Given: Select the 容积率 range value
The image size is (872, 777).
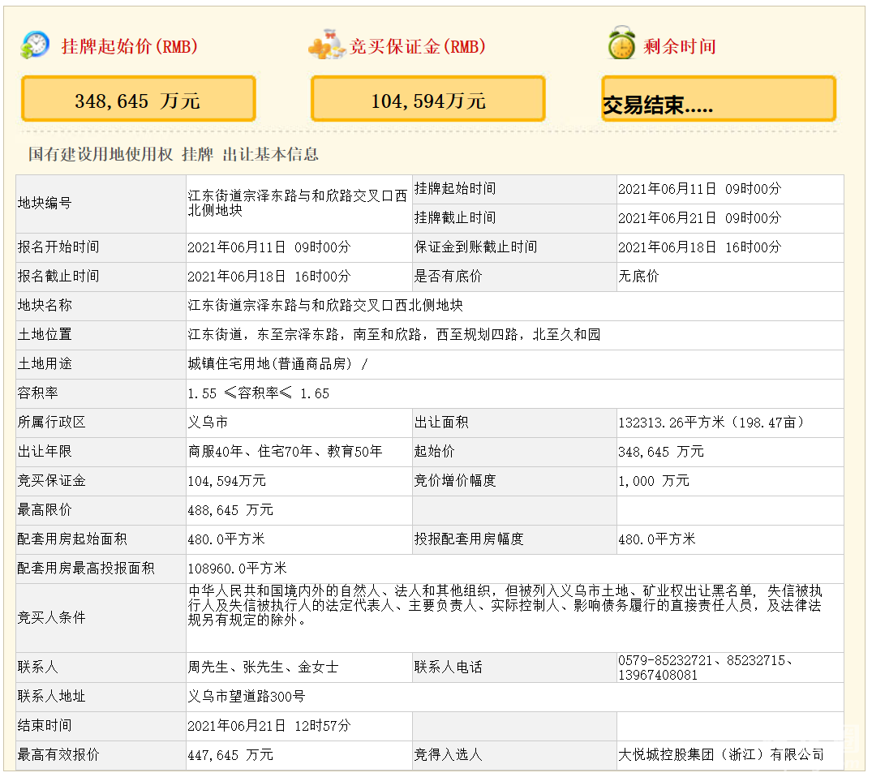Looking at the screenshot, I should click(259, 393).
